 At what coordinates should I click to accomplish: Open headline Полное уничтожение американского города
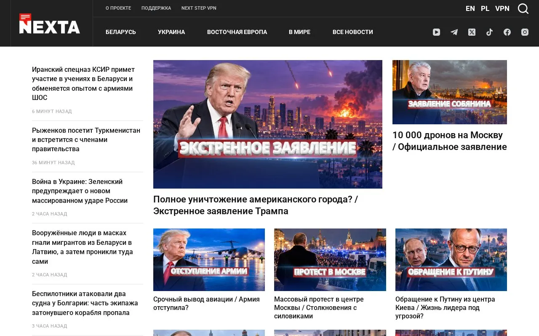256,205
